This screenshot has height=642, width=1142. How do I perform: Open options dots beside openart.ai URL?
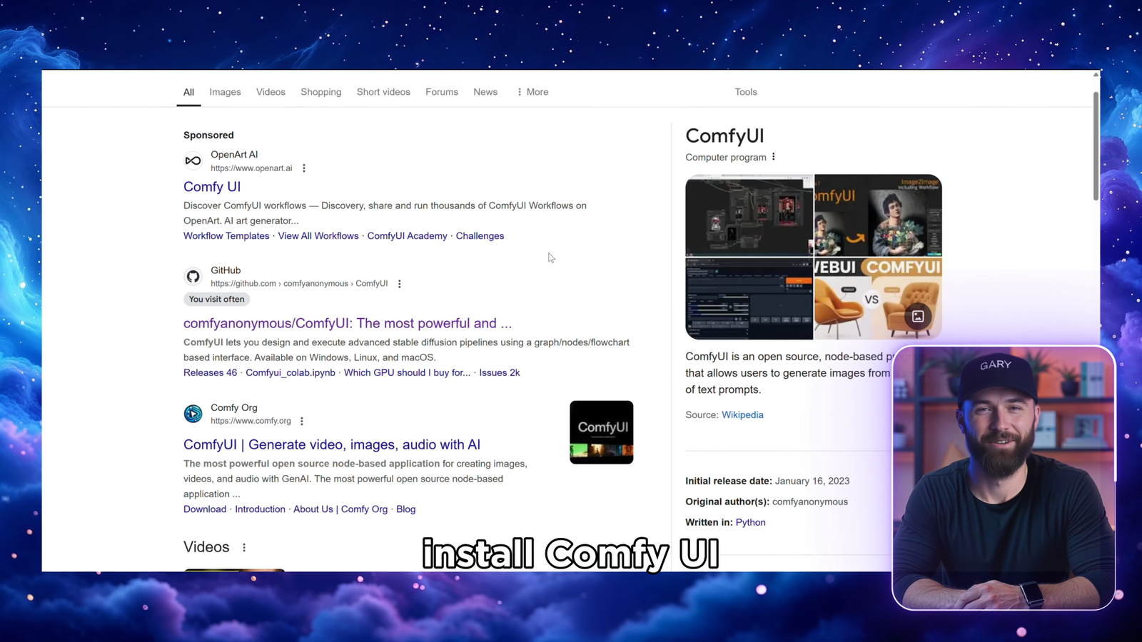(304, 168)
